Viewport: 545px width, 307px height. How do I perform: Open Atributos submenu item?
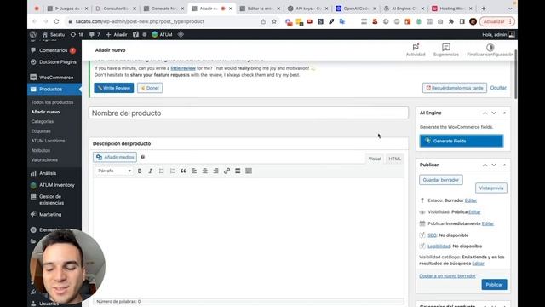41,150
